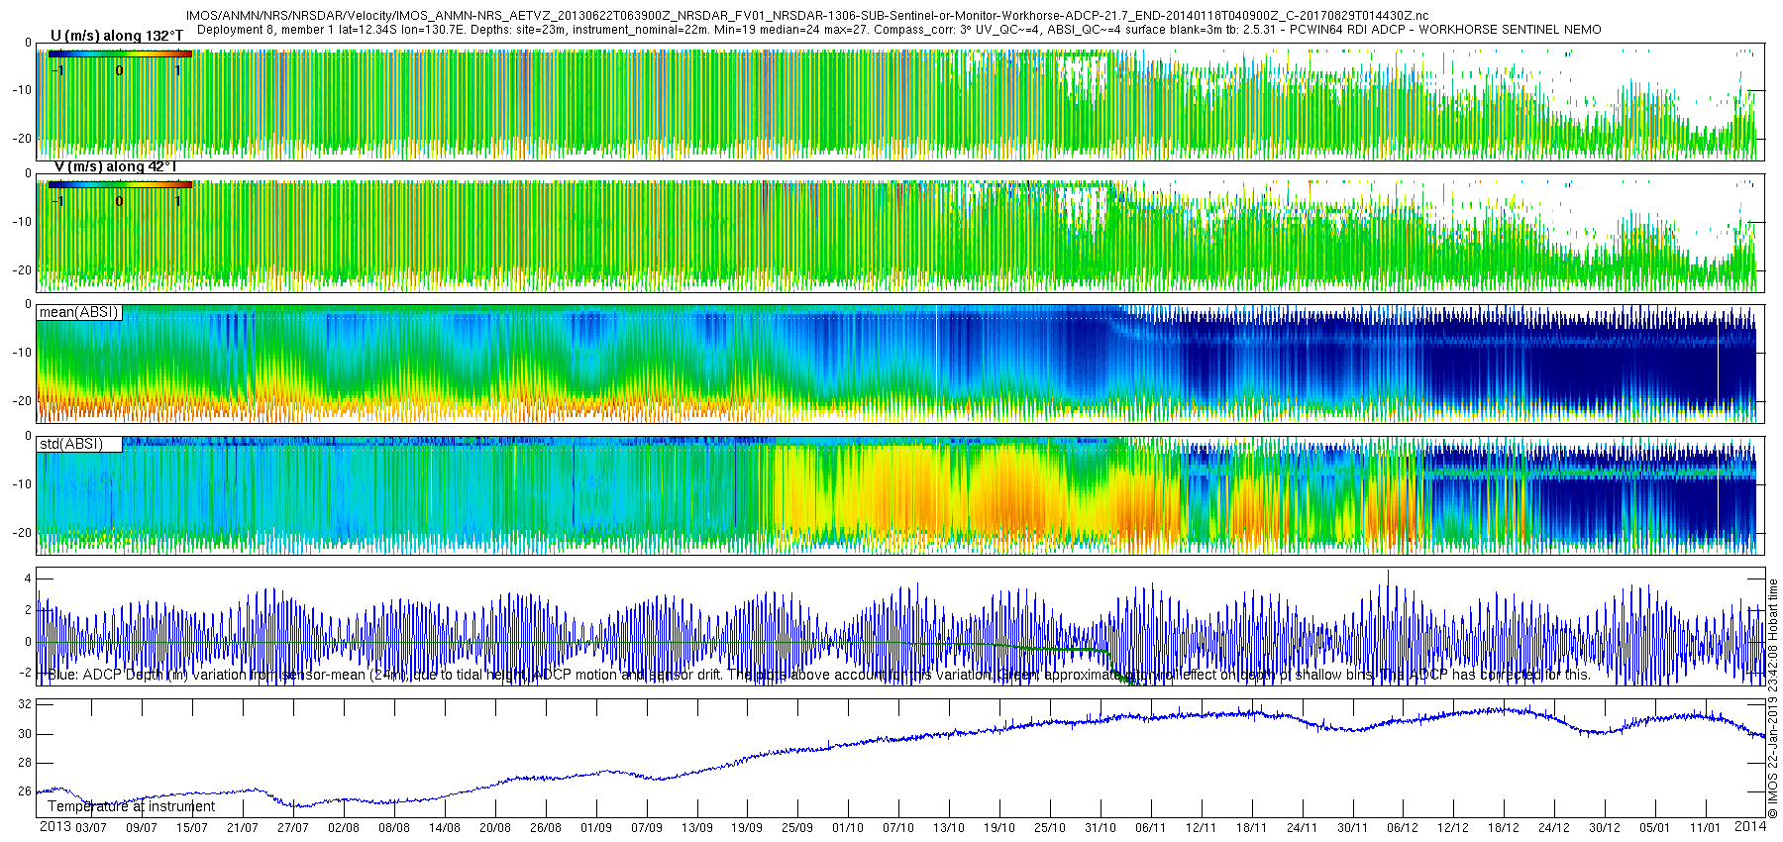Click the U velocity colorbar

click(120, 53)
